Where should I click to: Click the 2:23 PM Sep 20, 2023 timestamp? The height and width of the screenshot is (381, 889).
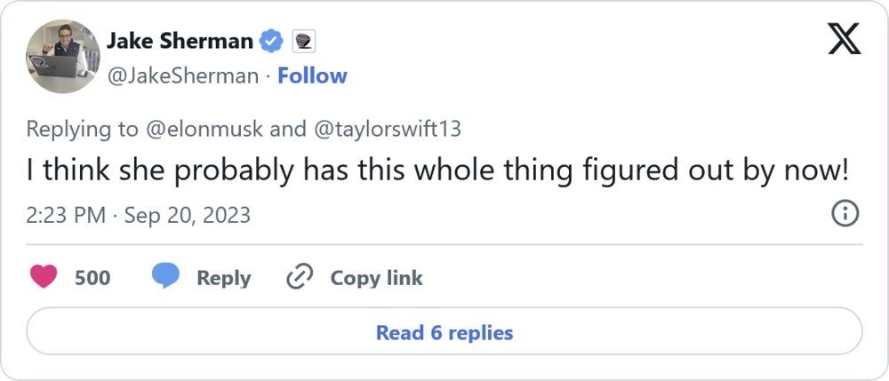tap(138, 215)
